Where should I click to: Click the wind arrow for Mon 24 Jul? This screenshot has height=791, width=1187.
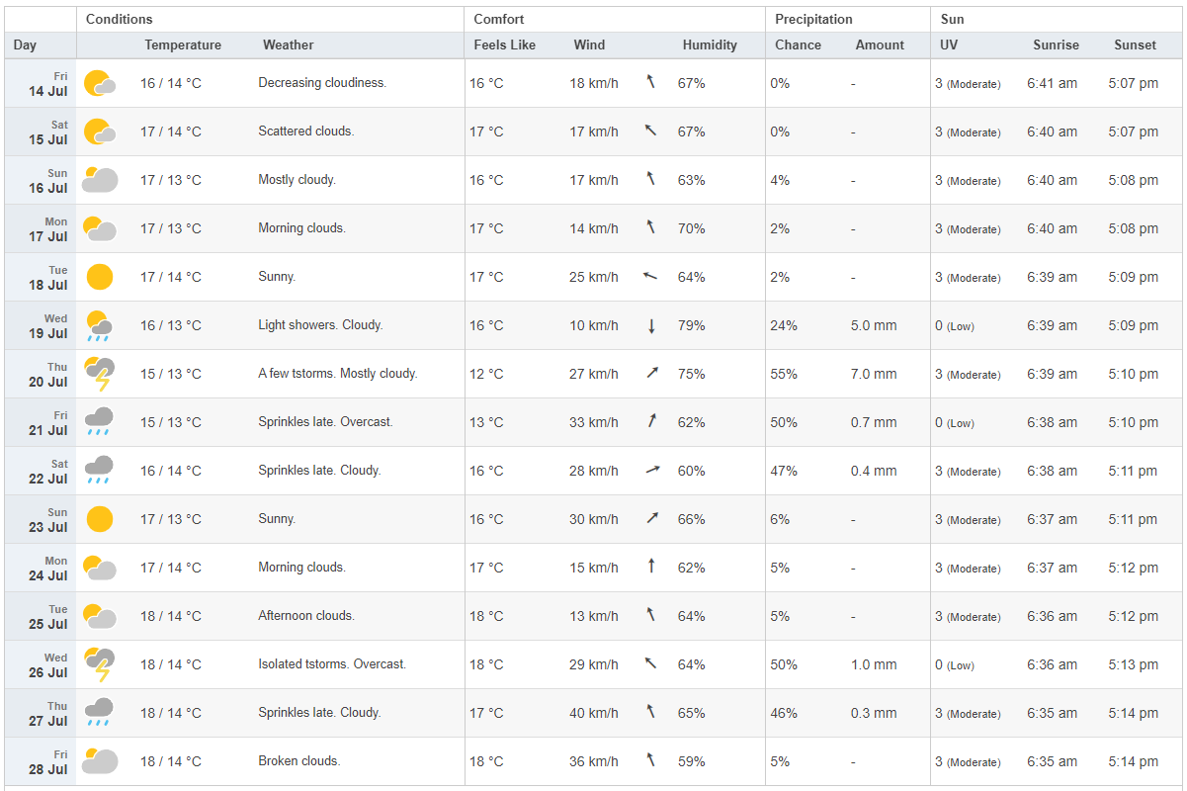point(651,568)
